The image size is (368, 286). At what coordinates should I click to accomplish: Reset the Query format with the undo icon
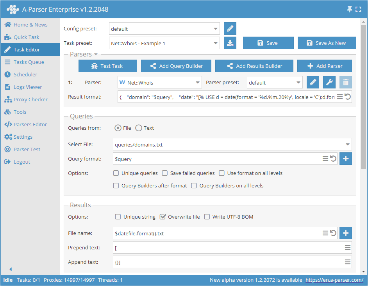(333, 159)
